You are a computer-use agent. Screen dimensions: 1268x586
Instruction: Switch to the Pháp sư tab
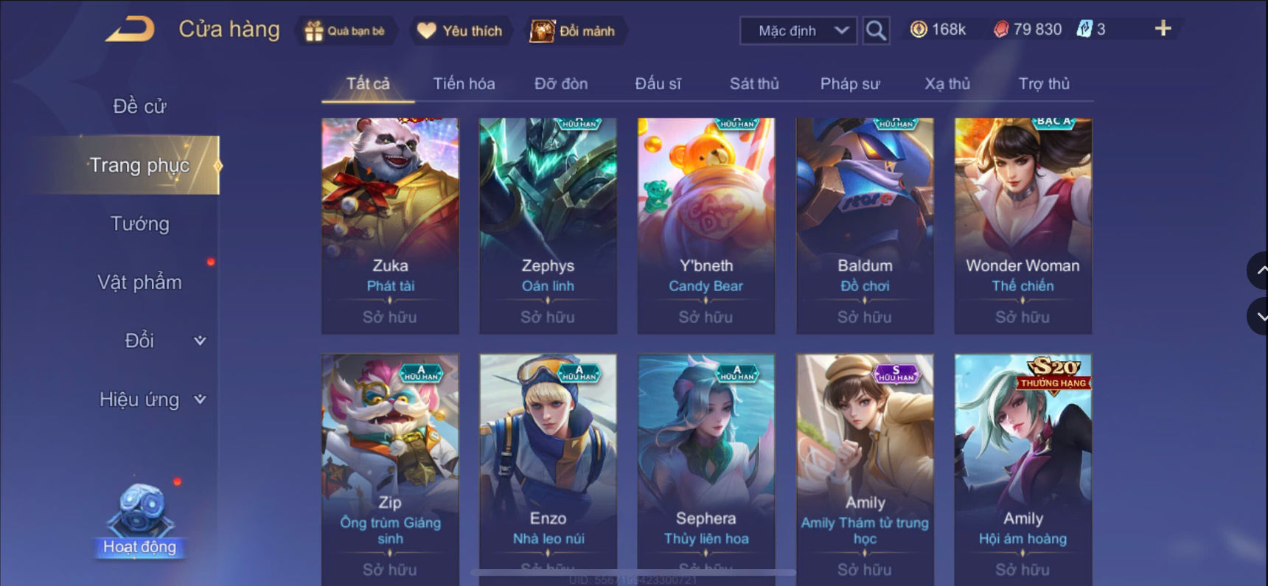point(850,84)
